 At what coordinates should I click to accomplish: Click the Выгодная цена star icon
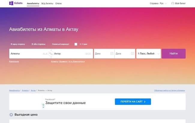point(11,115)
